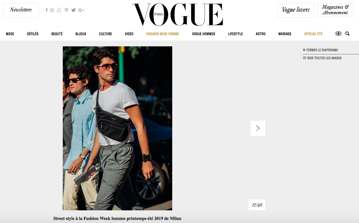Go to the Vogue Hommes section
Image resolution: width=359 pixels, height=223 pixels.
click(203, 34)
